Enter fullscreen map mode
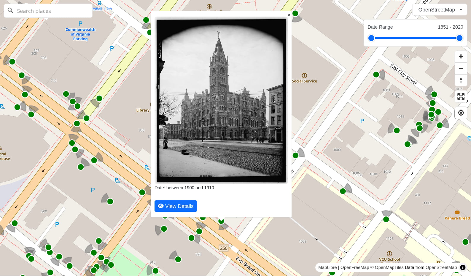471x276 pixels. click(461, 96)
